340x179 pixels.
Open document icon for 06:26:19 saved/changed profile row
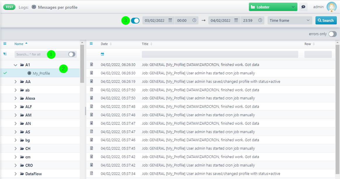pos(92,81)
